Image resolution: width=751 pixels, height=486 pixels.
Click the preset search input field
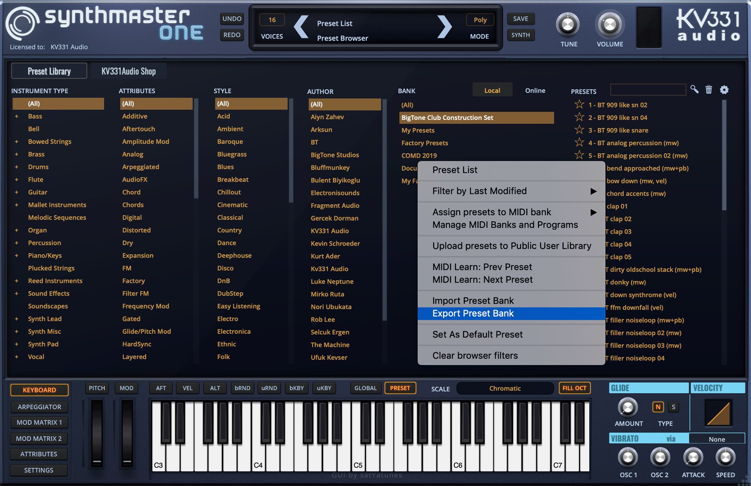648,90
